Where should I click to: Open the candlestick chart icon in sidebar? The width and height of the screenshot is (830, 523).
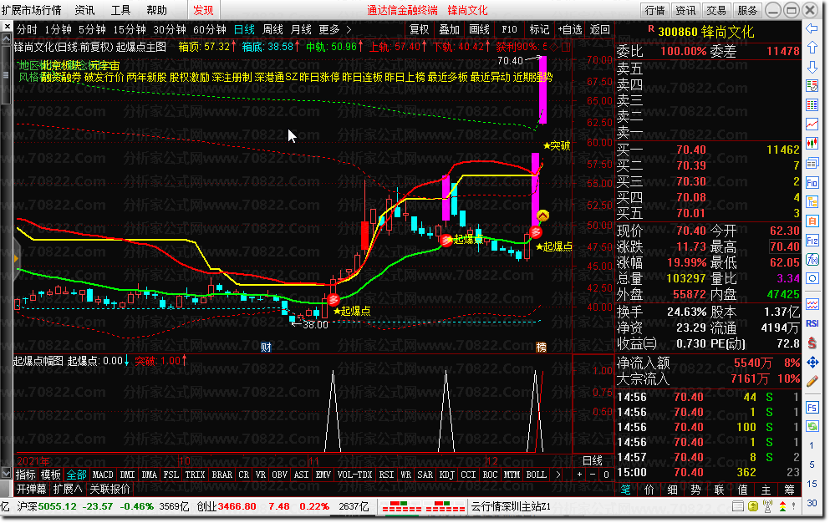coord(812,144)
